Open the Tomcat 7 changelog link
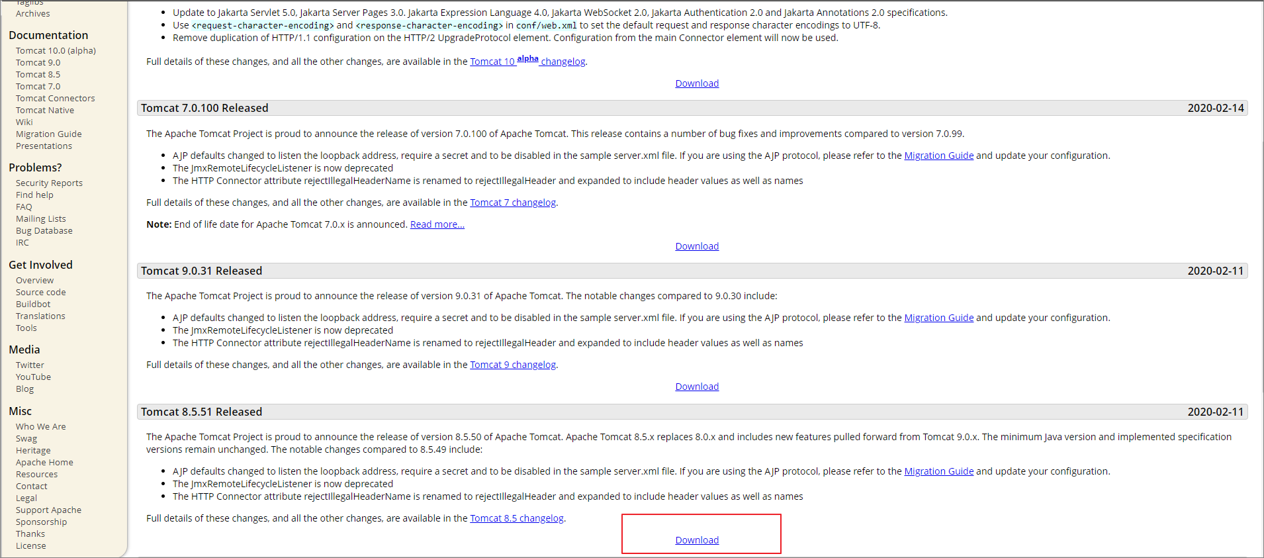The height and width of the screenshot is (558, 1264). click(x=513, y=203)
